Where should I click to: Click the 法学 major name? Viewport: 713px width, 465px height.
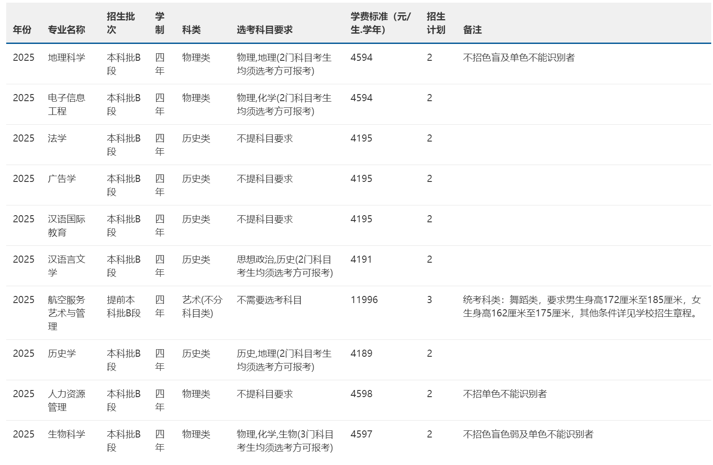click(x=57, y=138)
